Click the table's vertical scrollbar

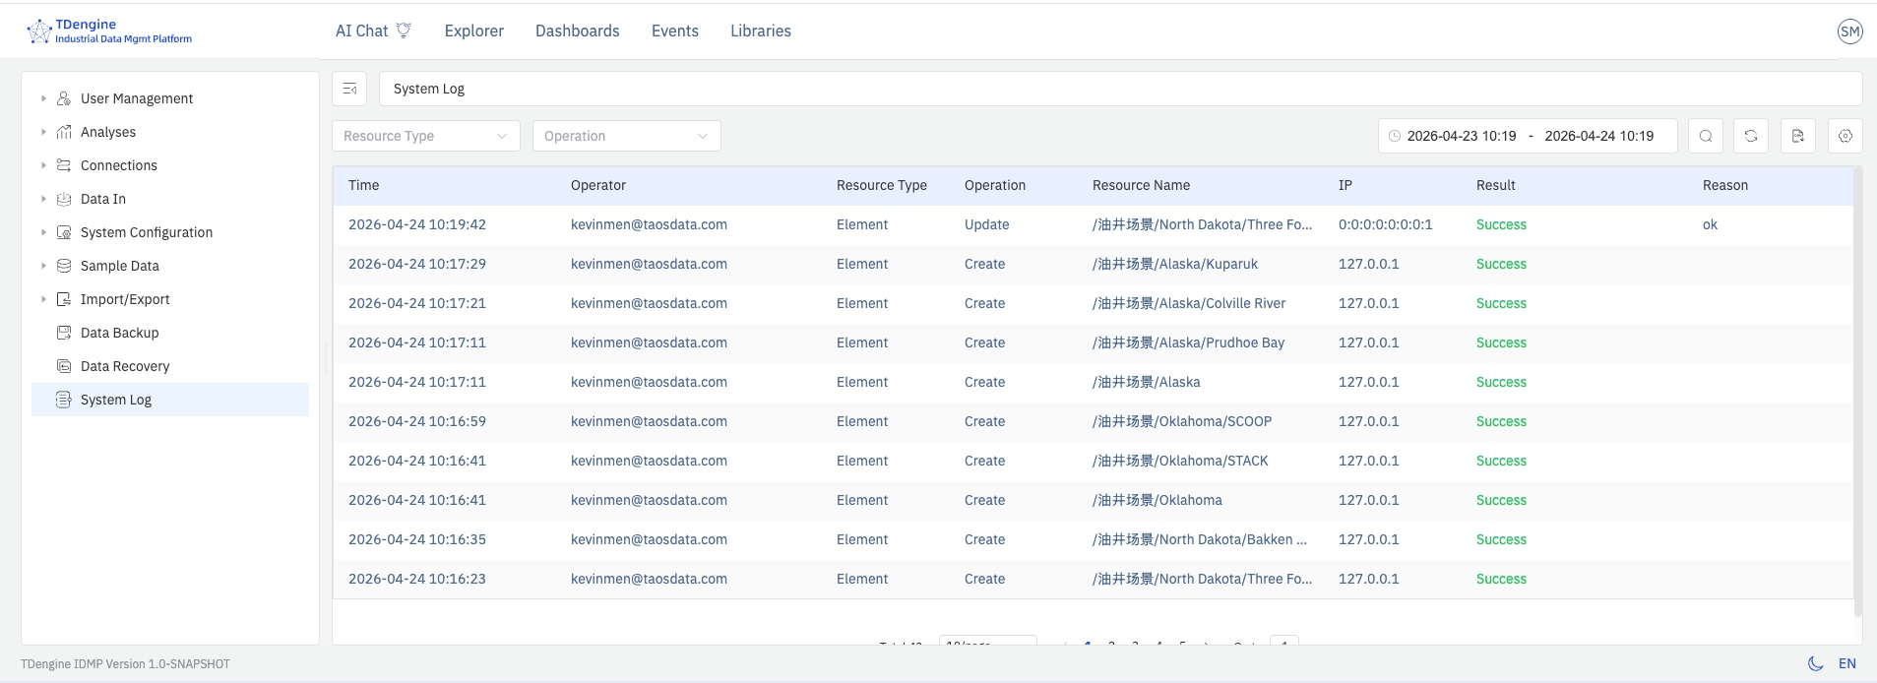tap(1857, 394)
